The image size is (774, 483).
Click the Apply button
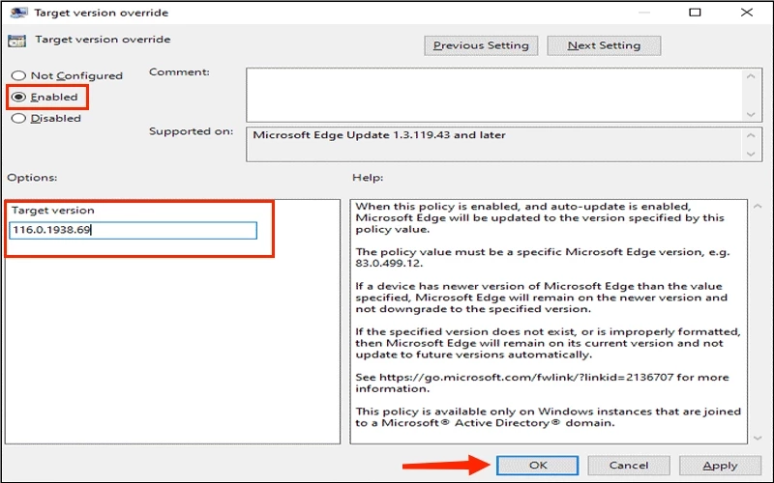click(720, 466)
